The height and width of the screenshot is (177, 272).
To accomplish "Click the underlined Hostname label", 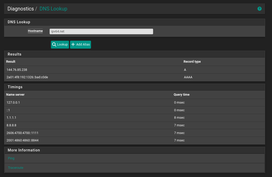I will tap(35, 31).
